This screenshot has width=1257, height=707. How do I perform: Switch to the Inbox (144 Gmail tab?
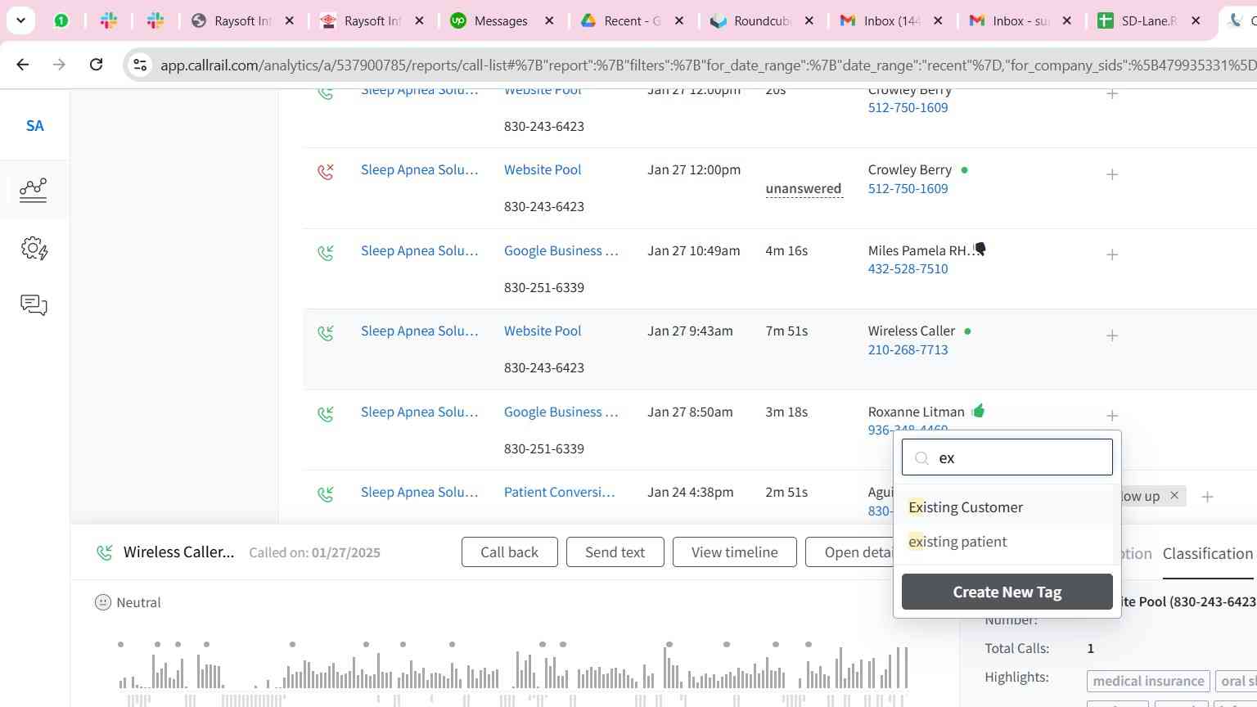(x=891, y=20)
